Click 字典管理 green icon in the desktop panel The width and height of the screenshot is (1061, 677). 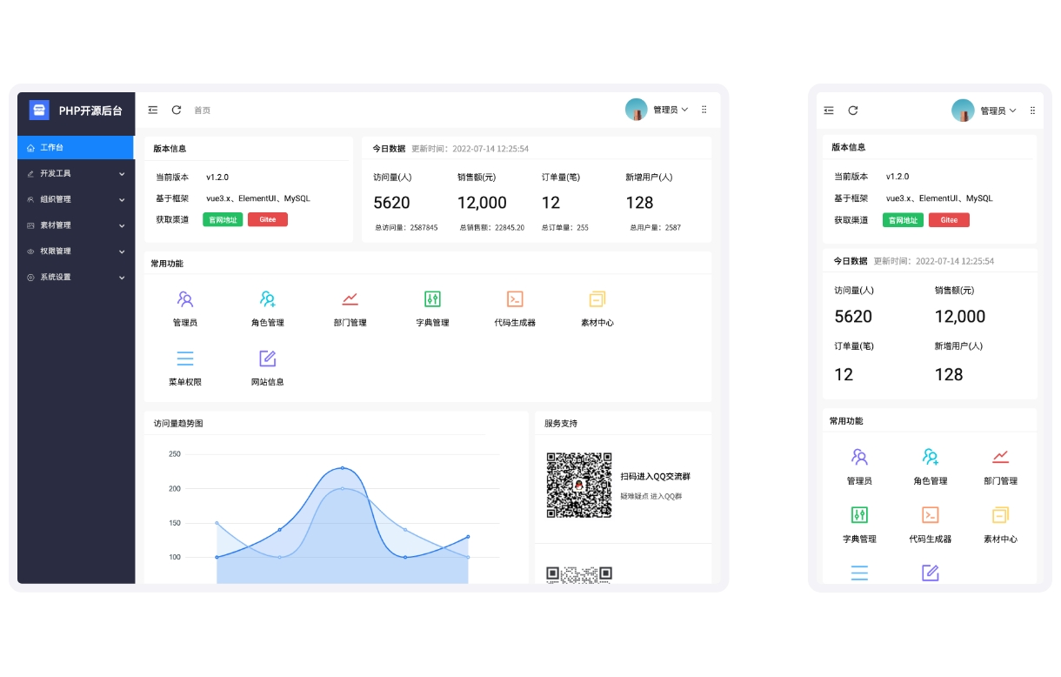pyautogui.click(x=432, y=299)
